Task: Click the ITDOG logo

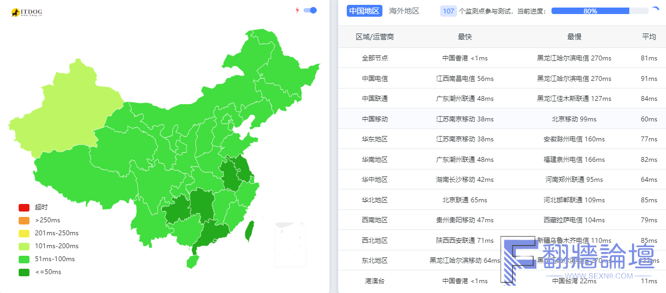Action: pyautogui.click(x=26, y=12)
